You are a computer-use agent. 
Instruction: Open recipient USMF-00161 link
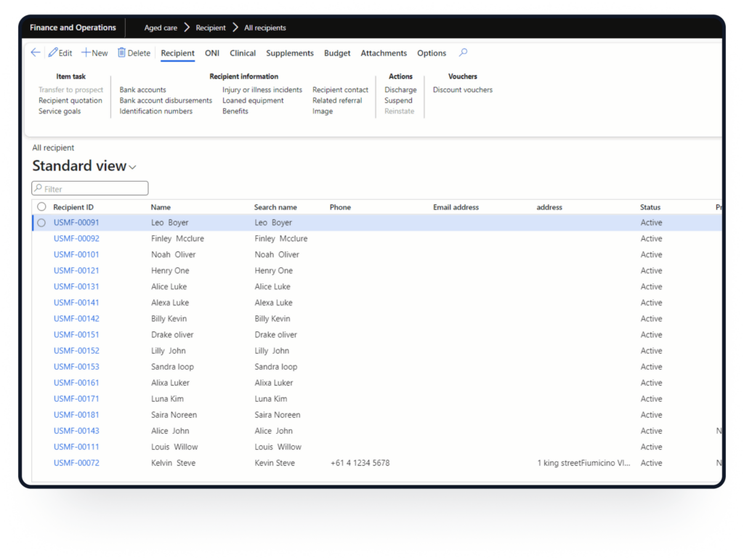[x=76, y=383]
